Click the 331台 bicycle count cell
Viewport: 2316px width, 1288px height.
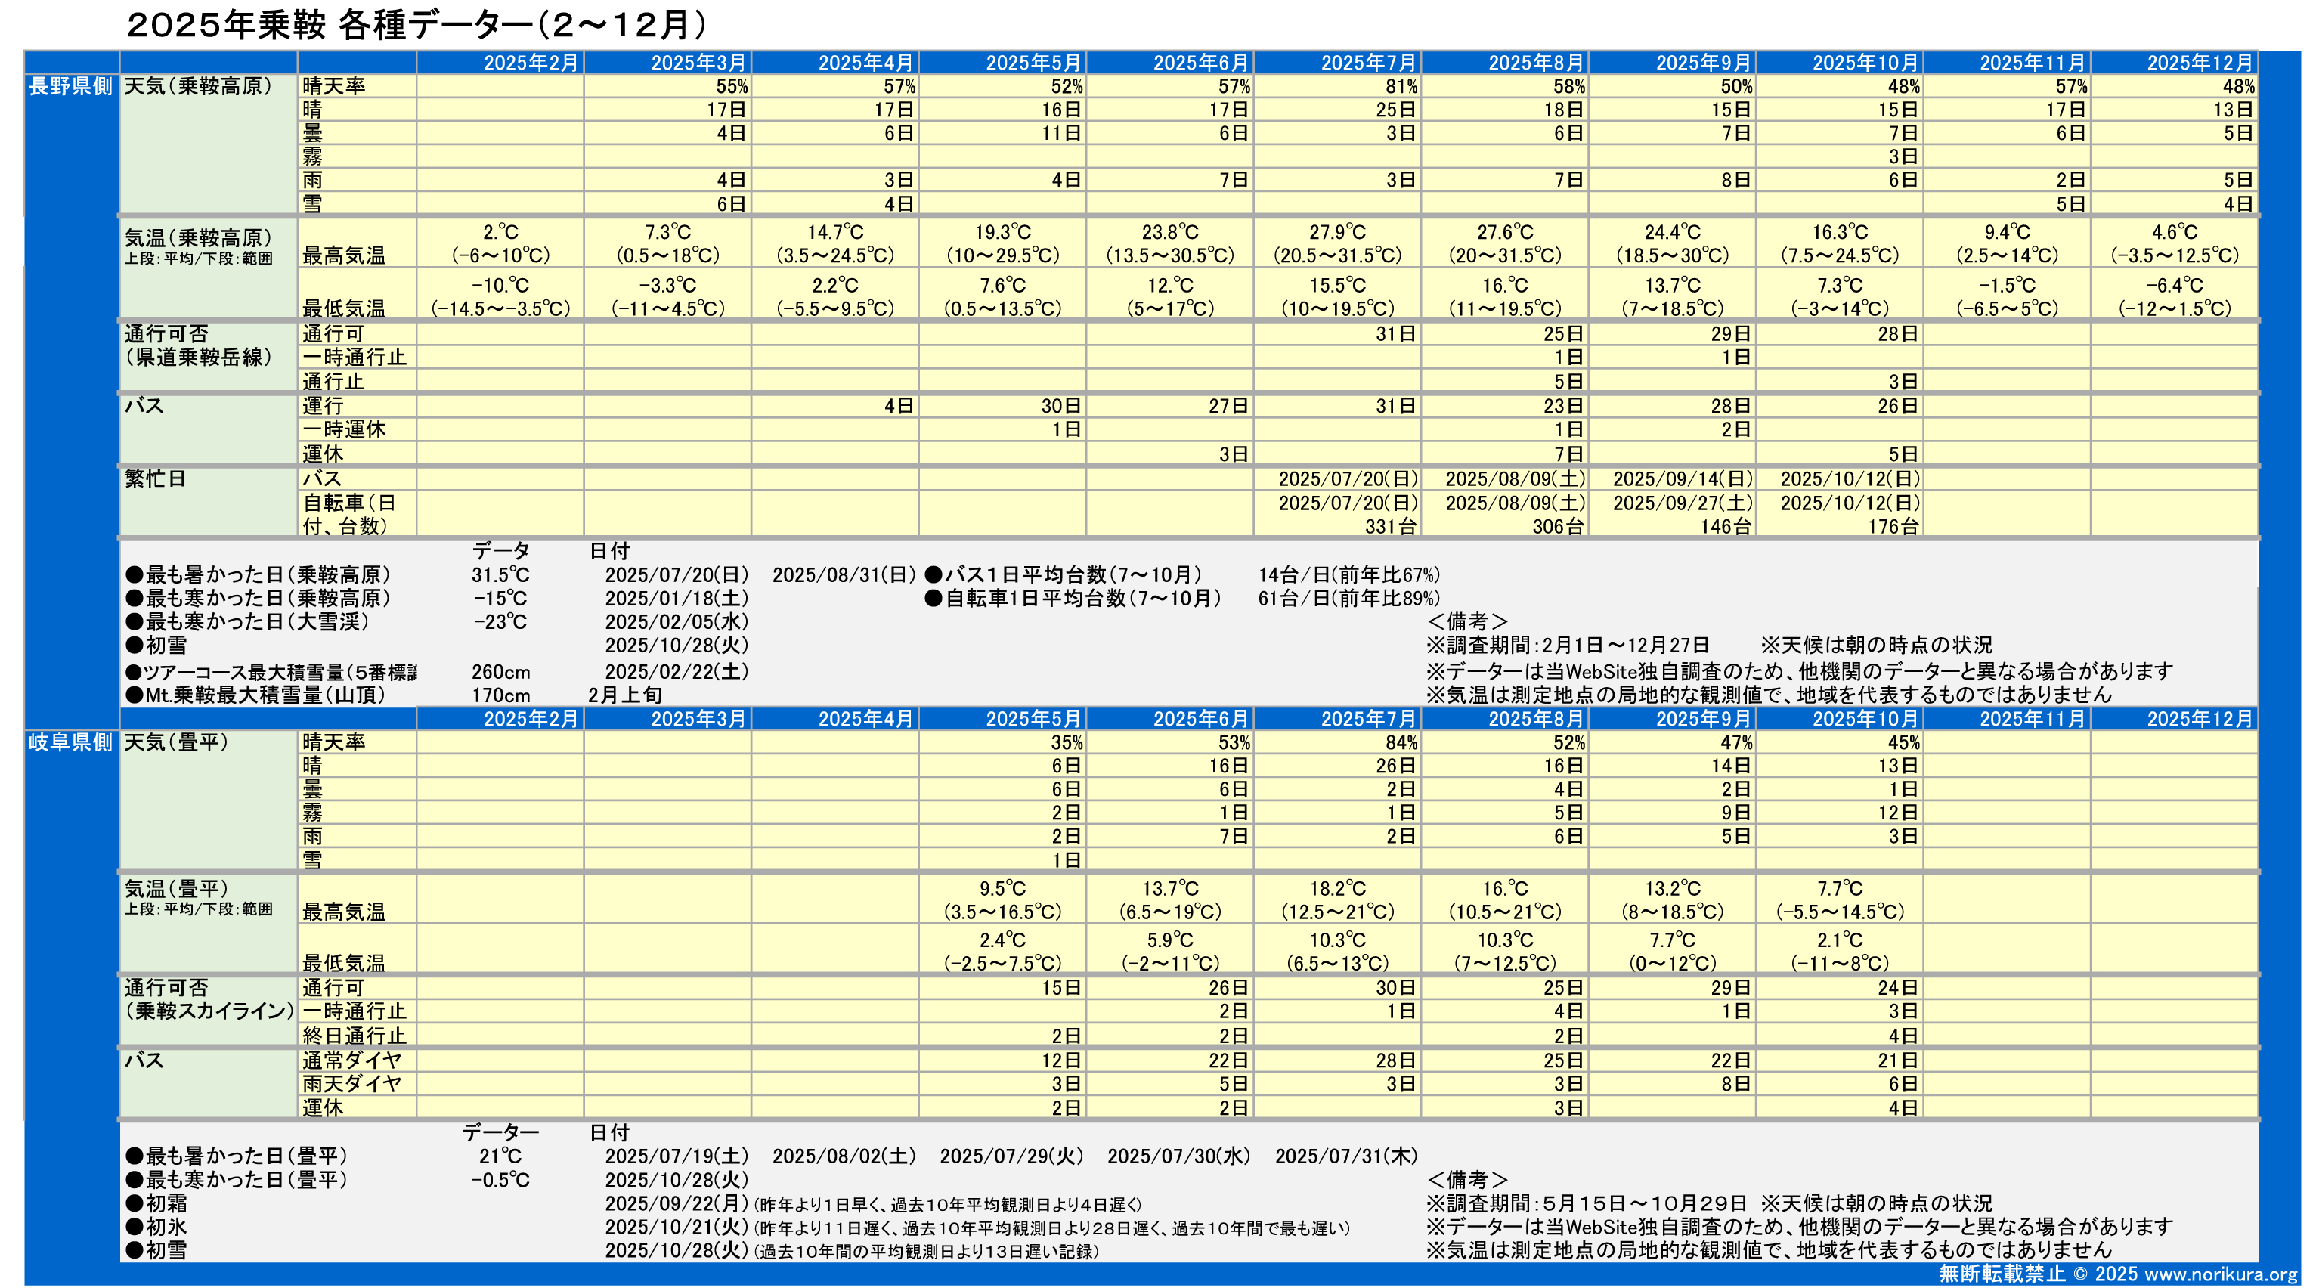[x=1390, y=527]
